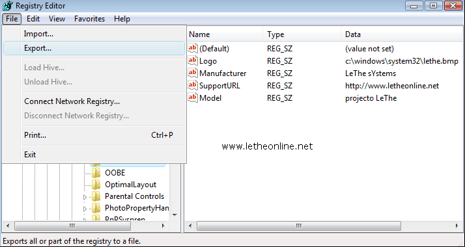Screen dimensions: 465x247
Task: Click the (value not set) data cell
Action: click(369, 49)
